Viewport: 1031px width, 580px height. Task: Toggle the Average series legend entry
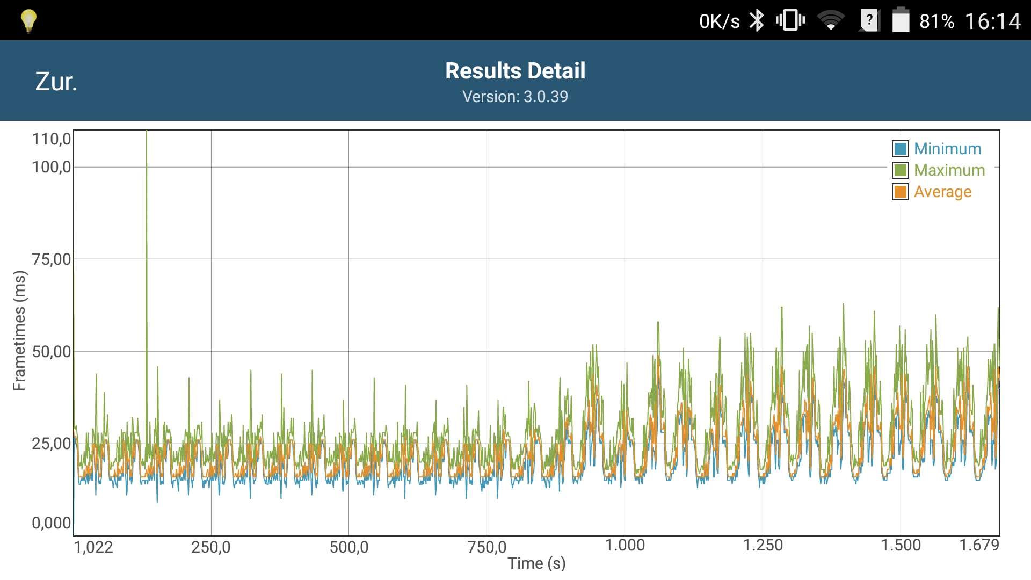click(x=942, y=192)
